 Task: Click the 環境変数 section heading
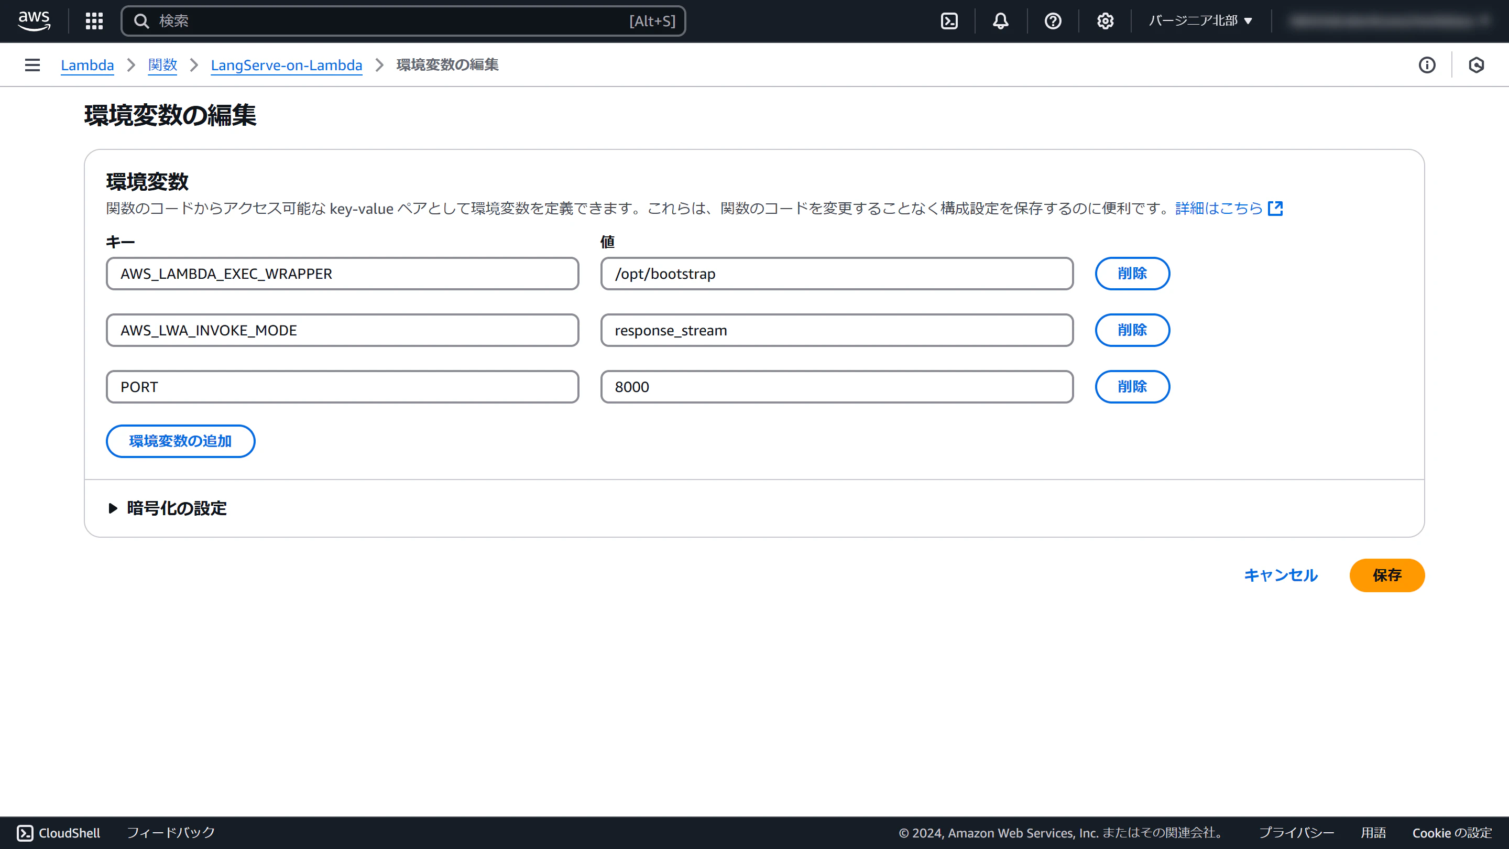(x=147, y=182)
